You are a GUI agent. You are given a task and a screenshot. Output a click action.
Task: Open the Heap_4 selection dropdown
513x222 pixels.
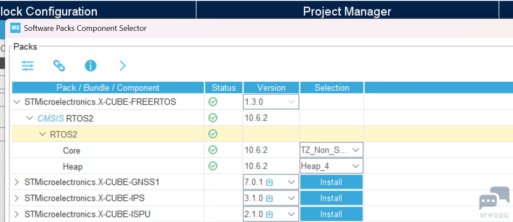point(331,166)
